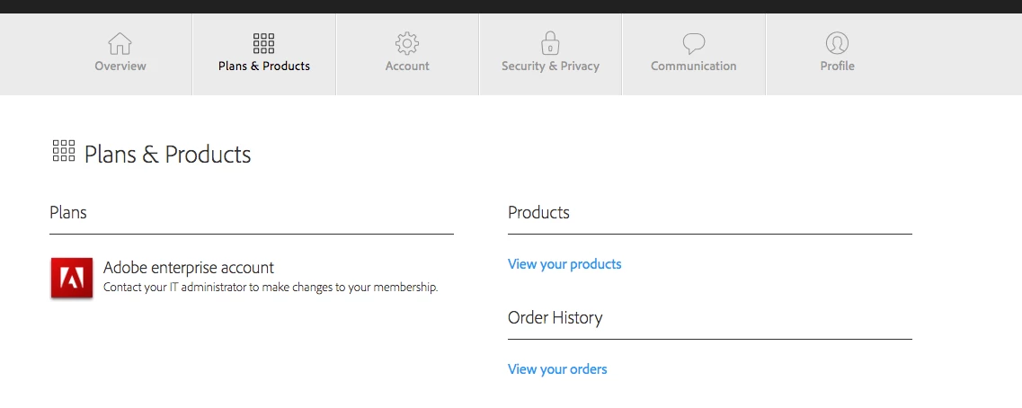Click the Adobe enterprise account title
1022x408 pixels.
coord(189,267)
